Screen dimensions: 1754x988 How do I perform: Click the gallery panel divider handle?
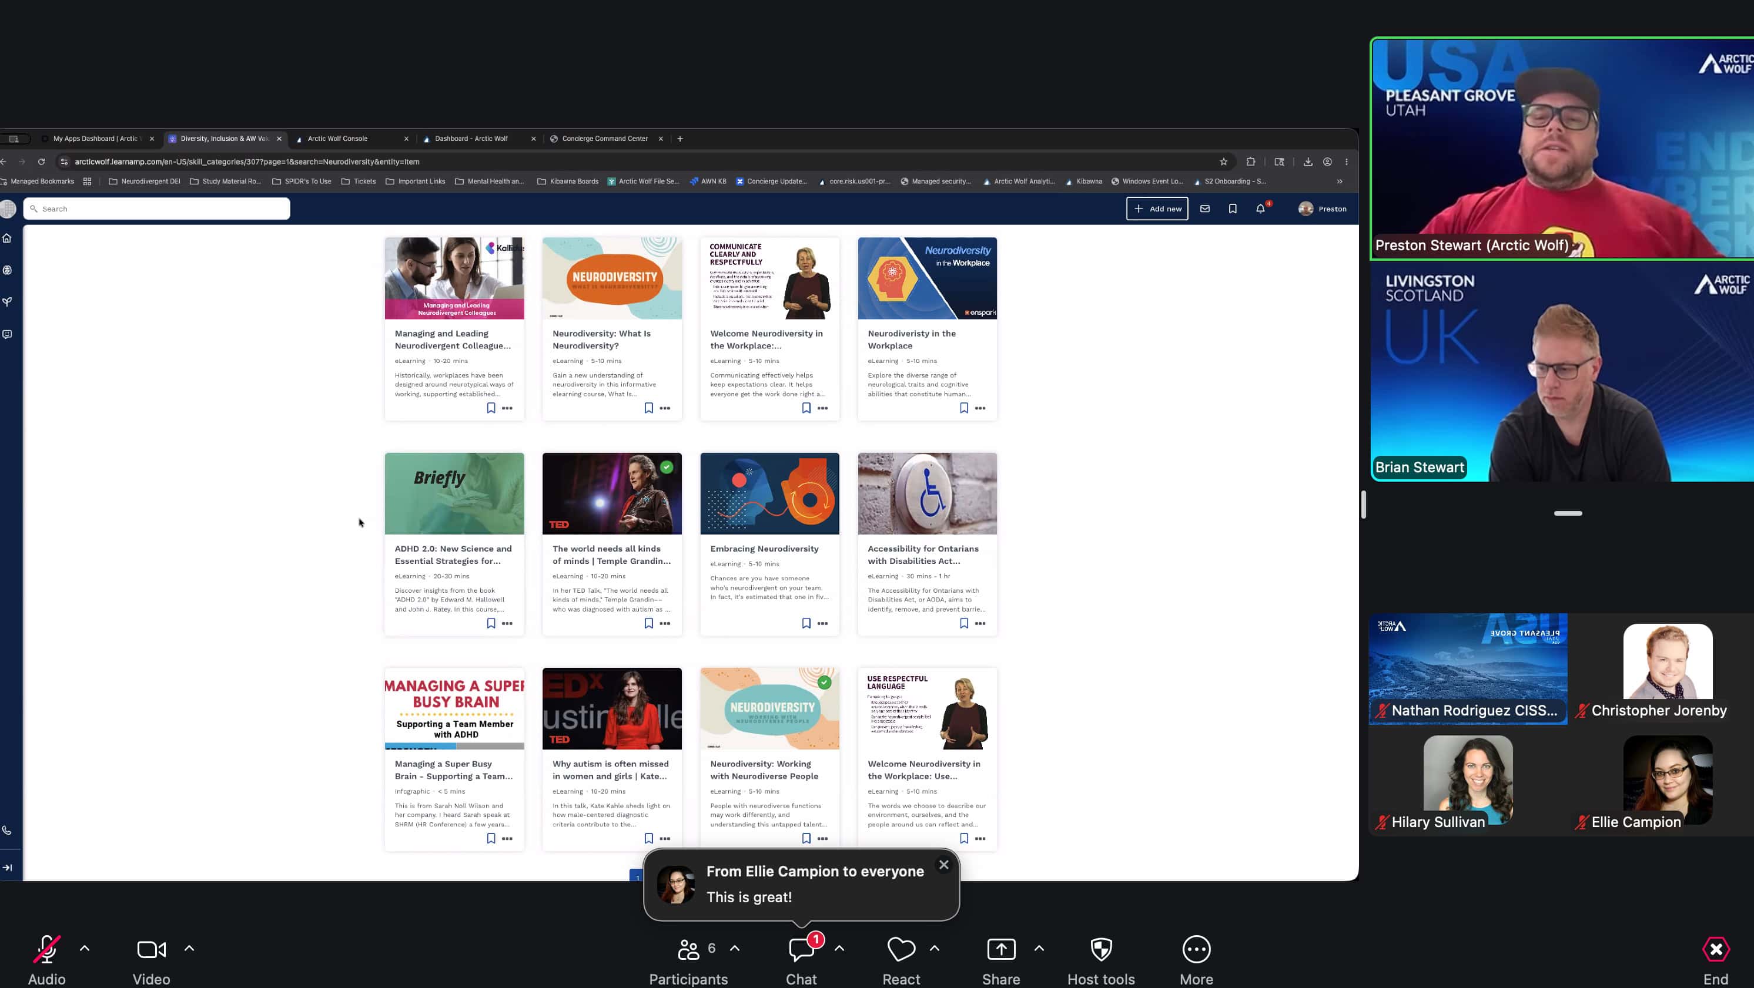point(1364,505)
